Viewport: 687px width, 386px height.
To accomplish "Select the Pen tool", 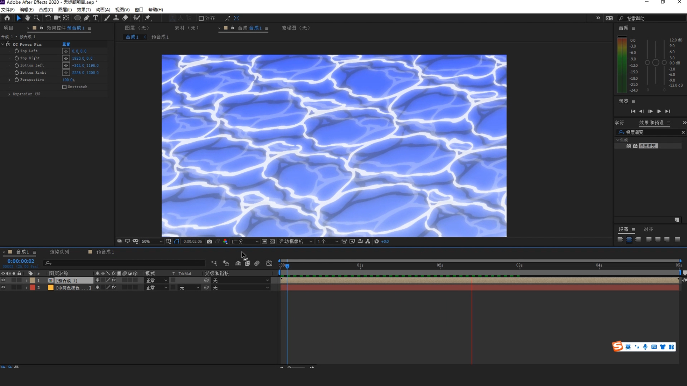I will coord(87,18).
